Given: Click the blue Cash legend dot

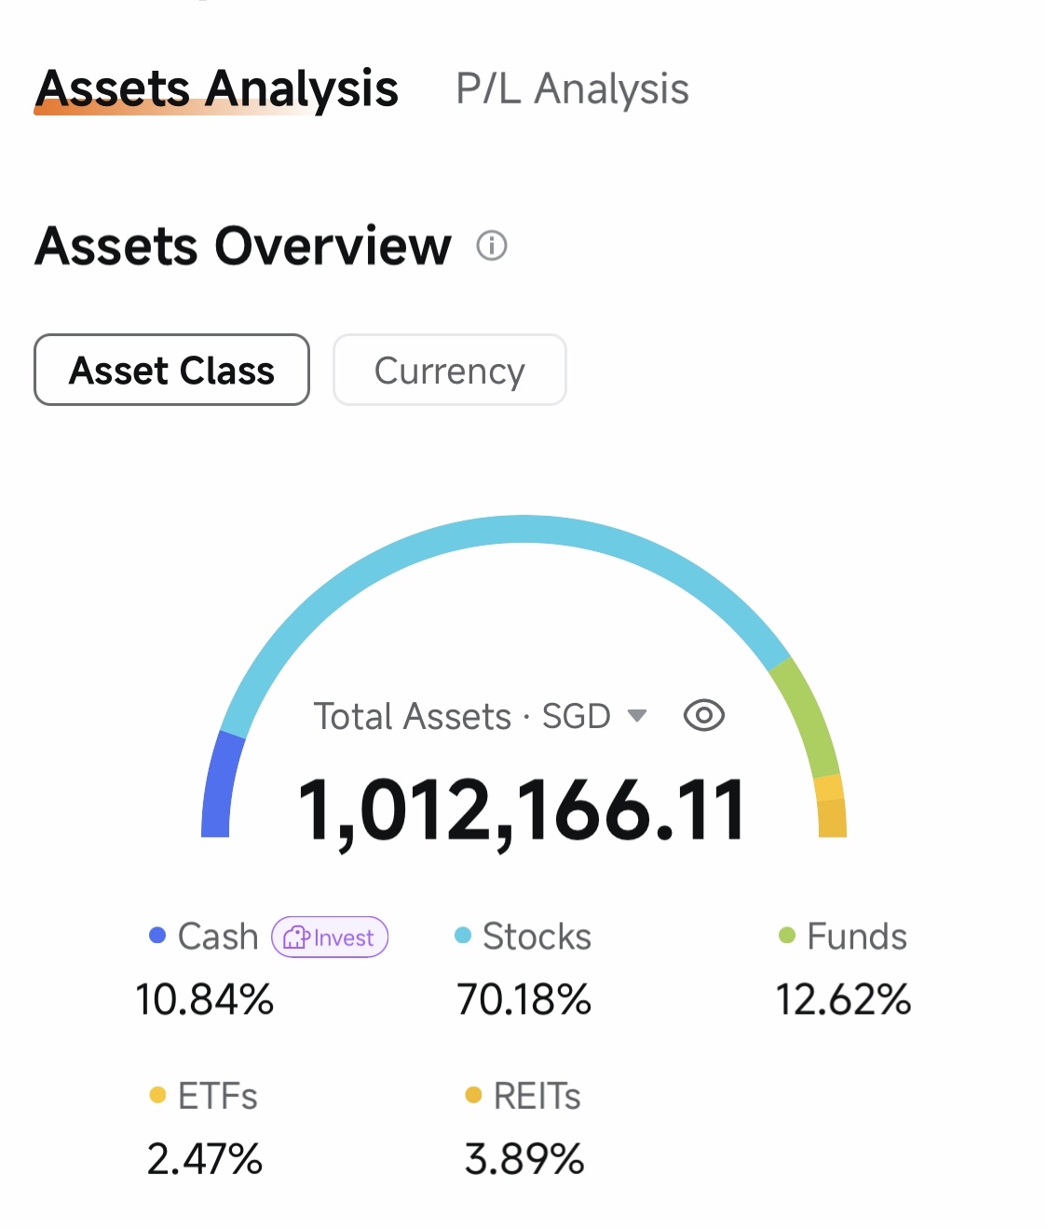Looking at the screenshot, I should click(157, 935).
